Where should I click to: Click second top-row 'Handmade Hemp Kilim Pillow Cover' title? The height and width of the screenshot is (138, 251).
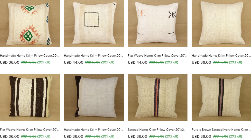click(x=94, y=56)
